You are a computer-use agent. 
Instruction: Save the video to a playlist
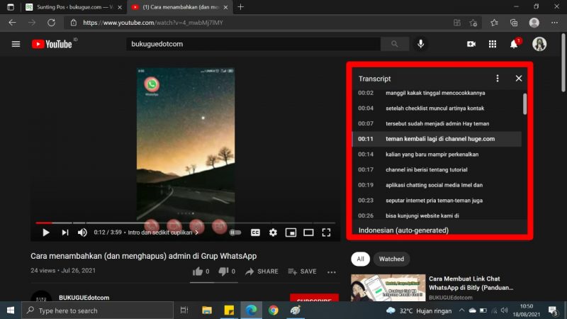coord(303,272)
